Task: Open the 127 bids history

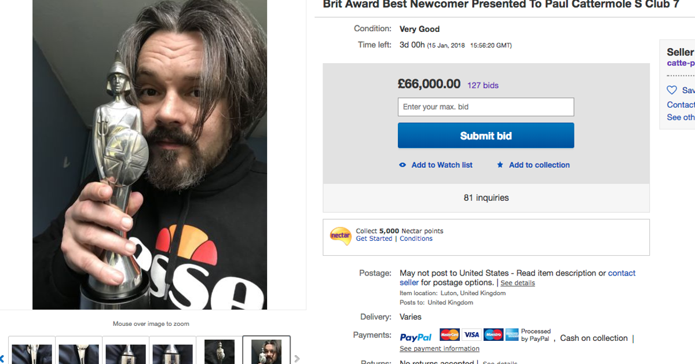Action: click(x=484, y=84)
